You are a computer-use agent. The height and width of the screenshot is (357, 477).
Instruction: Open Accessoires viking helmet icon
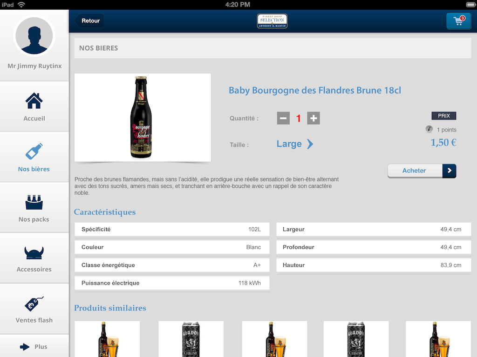point(34,253)
